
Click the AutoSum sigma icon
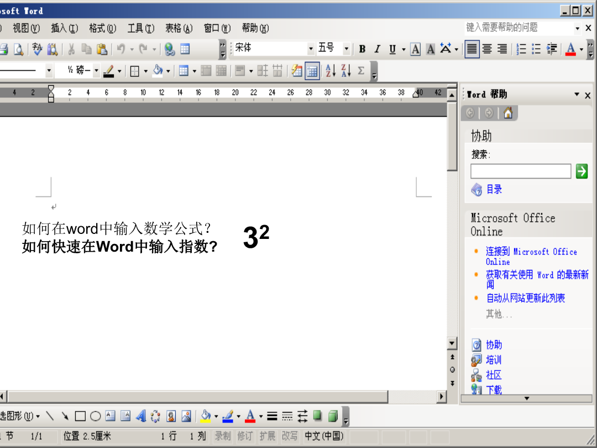point(361,70)
